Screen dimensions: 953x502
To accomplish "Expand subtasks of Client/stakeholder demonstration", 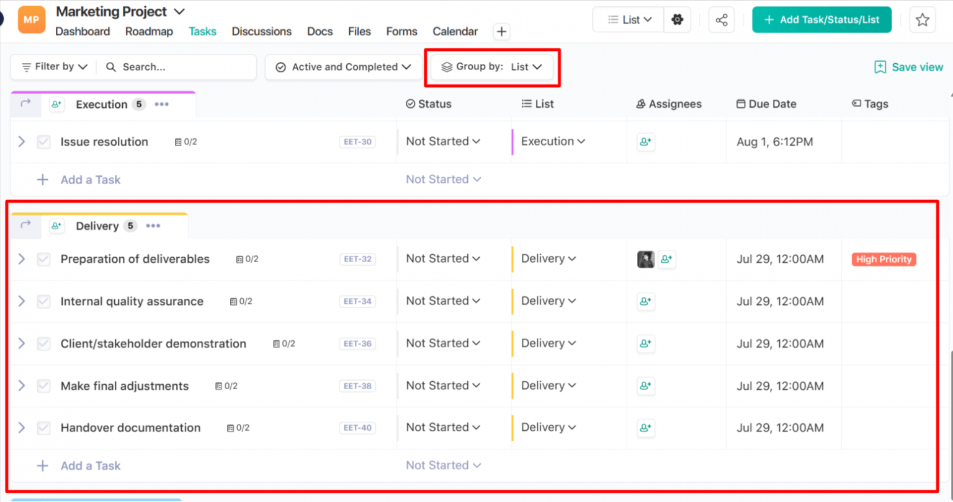I will pos(21,343).
